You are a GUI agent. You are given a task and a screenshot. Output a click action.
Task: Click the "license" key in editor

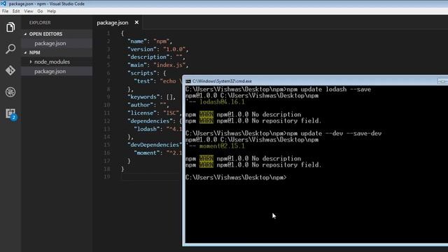pos(142,113)
